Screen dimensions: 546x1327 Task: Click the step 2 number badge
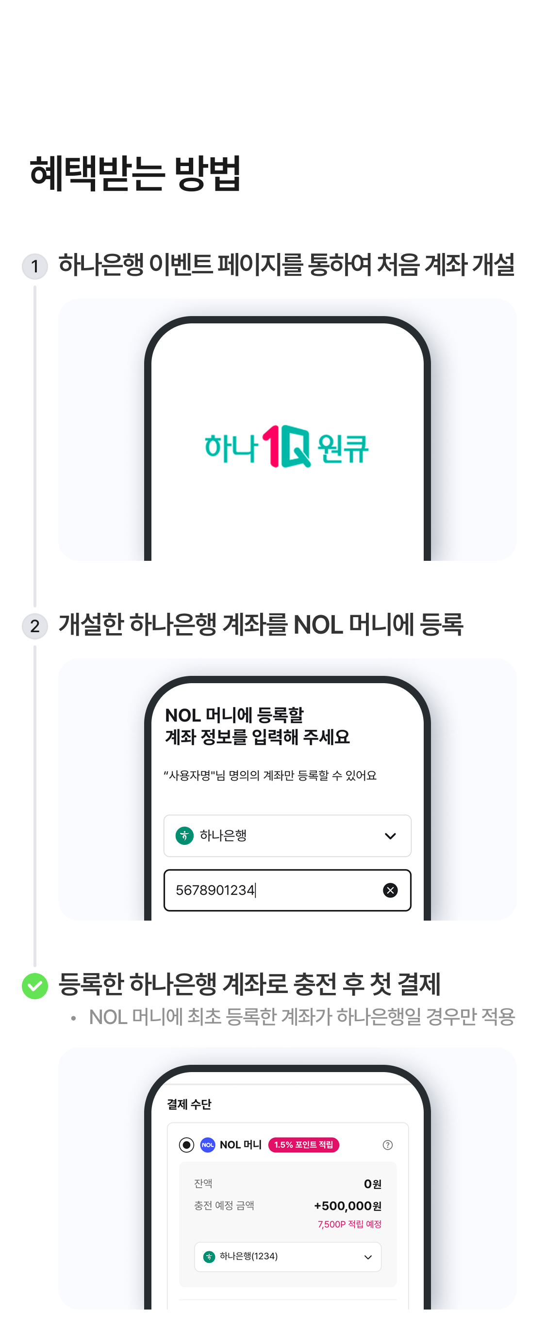[x=34, y=626]
